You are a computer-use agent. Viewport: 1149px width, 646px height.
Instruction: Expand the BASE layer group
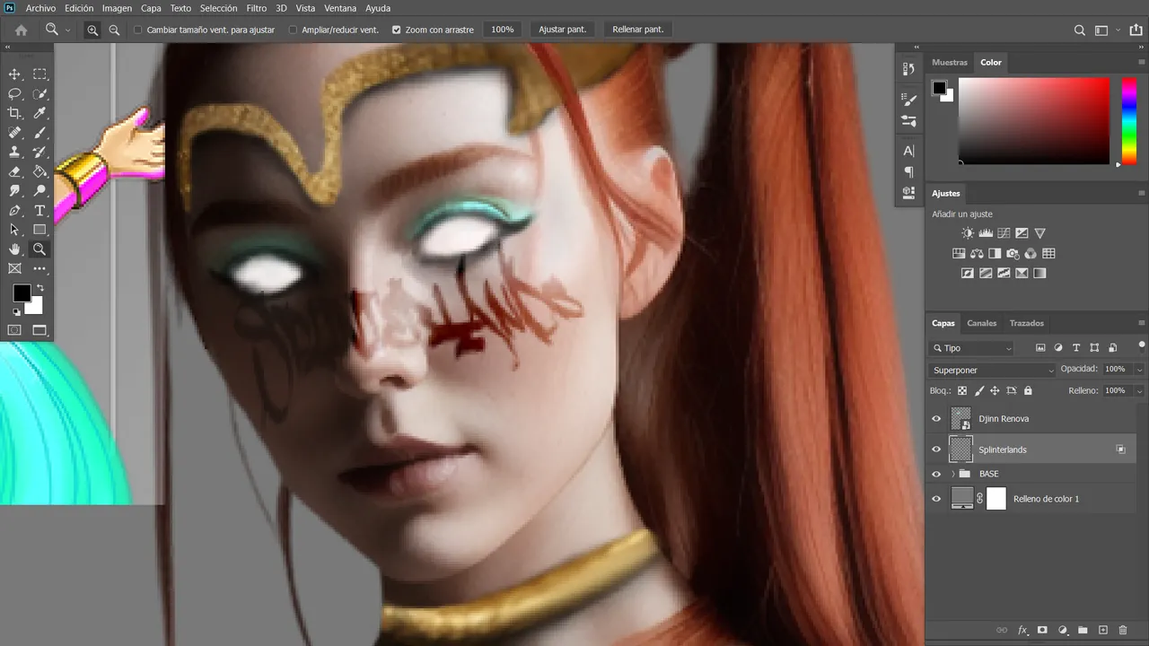952,474
